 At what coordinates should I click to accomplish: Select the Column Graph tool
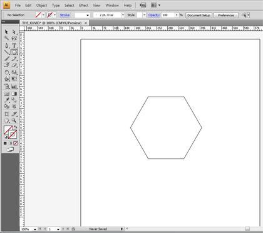coord(14,86)
